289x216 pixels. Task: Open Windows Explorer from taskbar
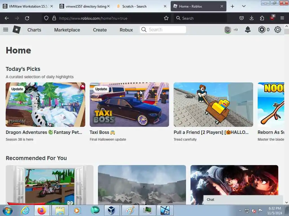60,210
